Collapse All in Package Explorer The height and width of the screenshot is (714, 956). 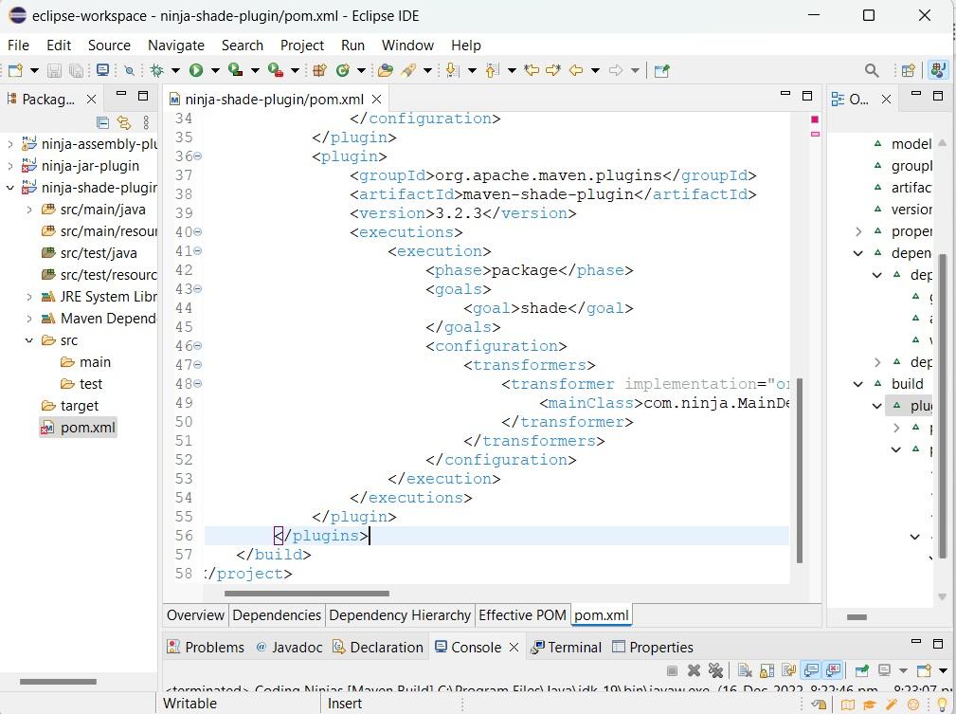pyautogui.click(x=102, y=122)
